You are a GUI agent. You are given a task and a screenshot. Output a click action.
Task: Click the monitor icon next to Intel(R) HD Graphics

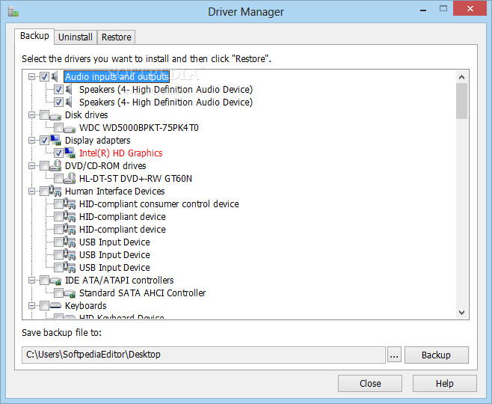[70, 153]
